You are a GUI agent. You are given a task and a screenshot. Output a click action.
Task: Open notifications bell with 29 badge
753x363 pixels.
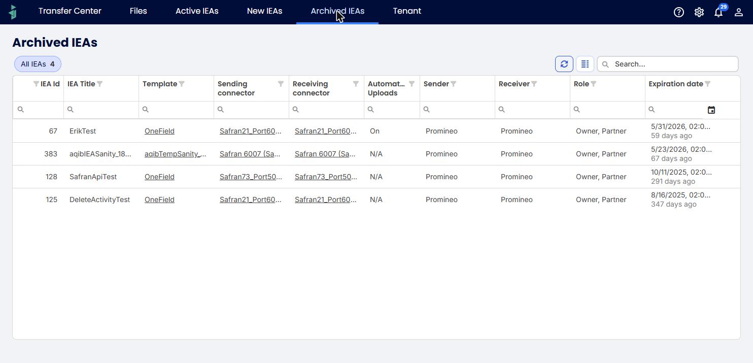718,12
